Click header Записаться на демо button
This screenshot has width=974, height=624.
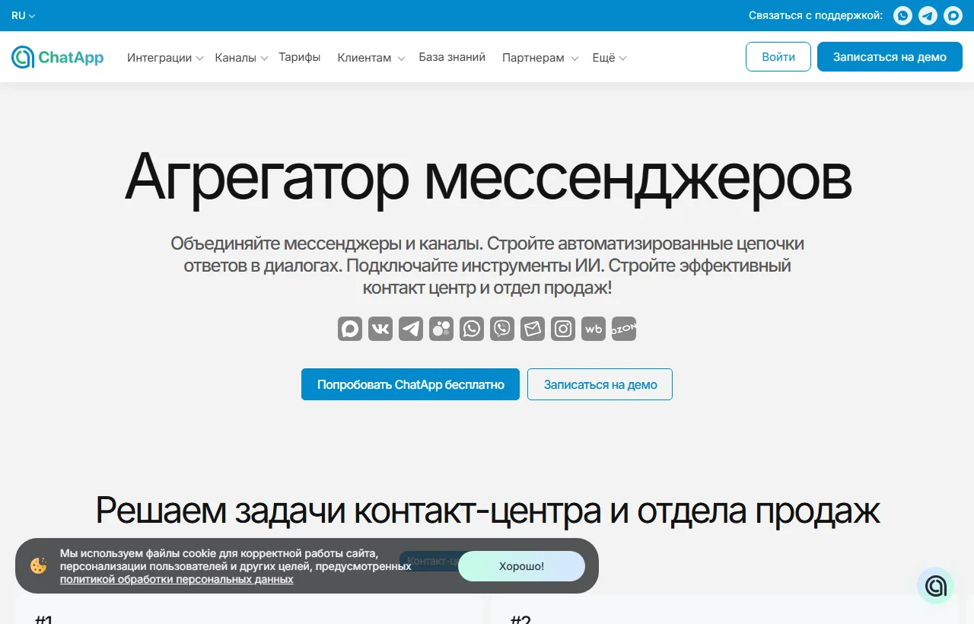890,57
